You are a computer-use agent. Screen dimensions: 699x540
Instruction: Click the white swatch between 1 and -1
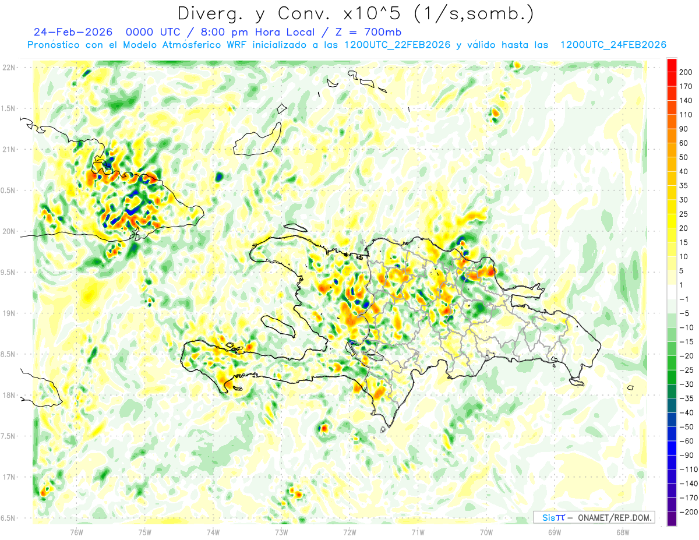(672, 292)
